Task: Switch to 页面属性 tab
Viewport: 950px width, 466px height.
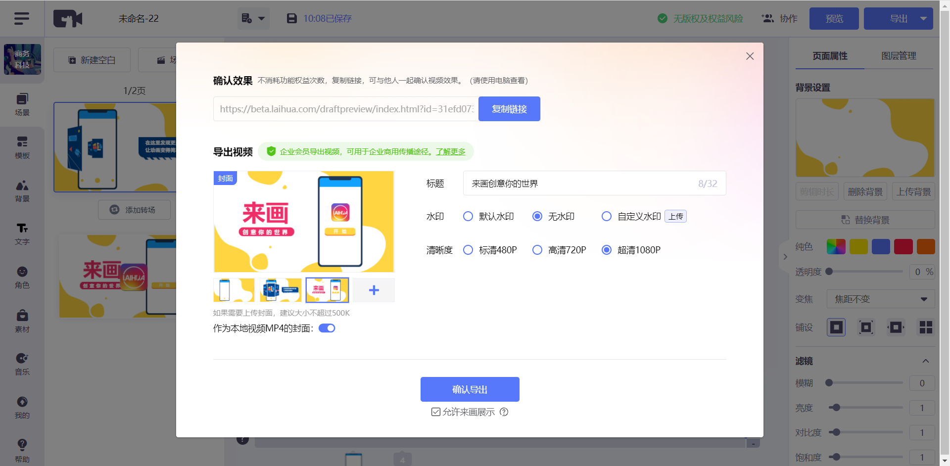Action: click(x=830, y=56)
